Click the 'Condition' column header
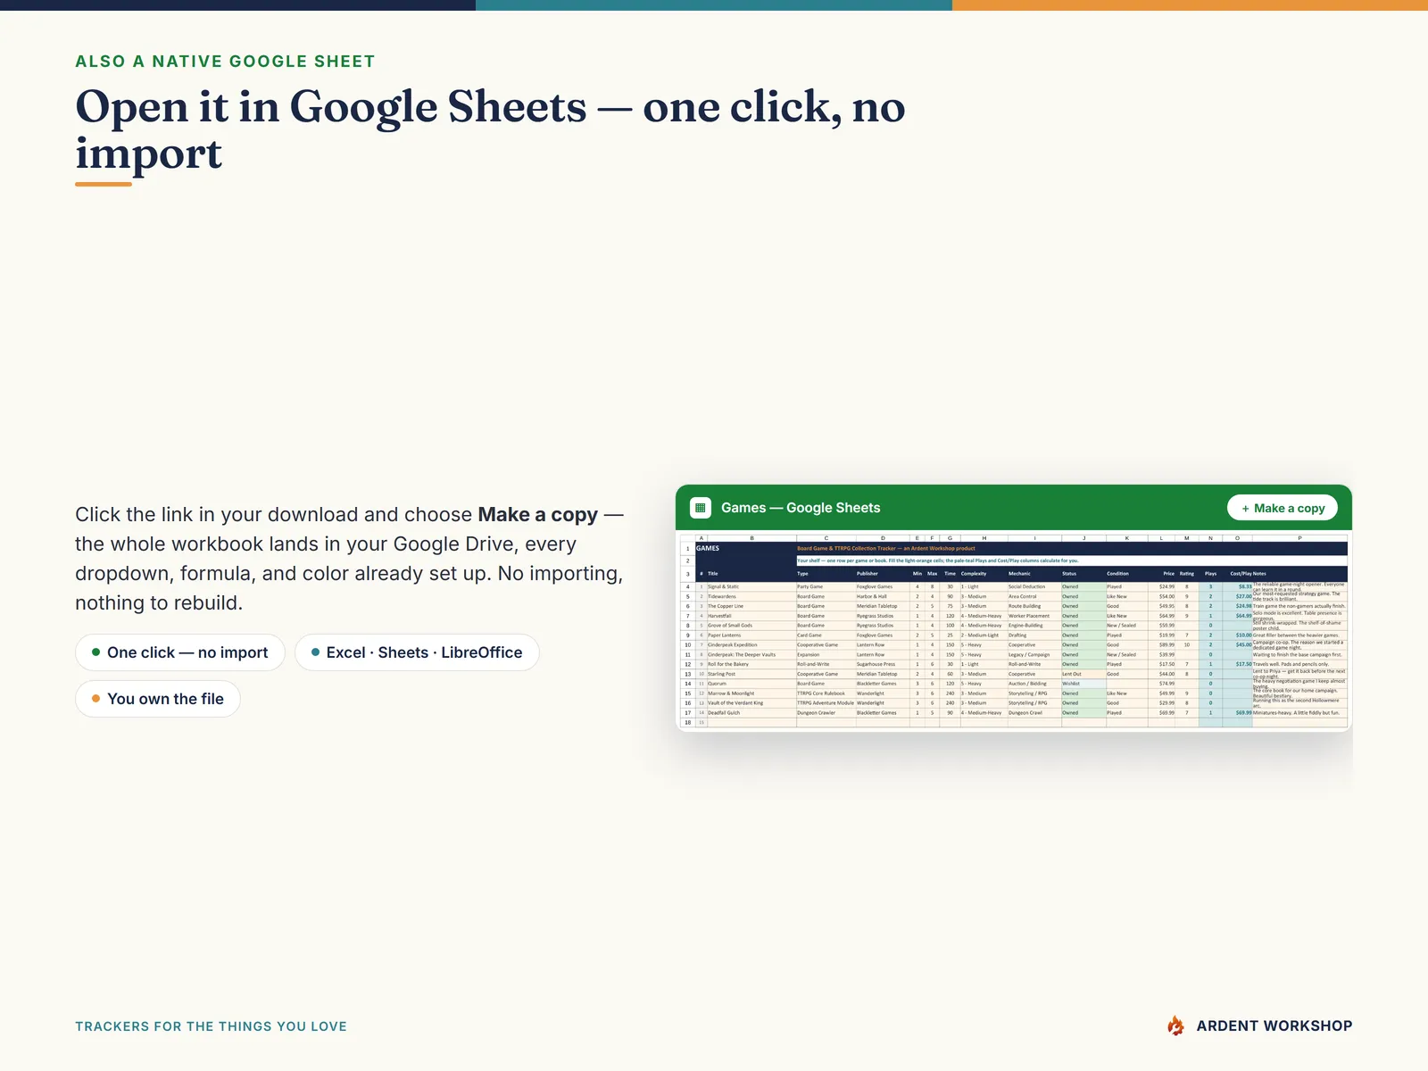This screenshot has width=1428, height=1071. pos(1127,574)
